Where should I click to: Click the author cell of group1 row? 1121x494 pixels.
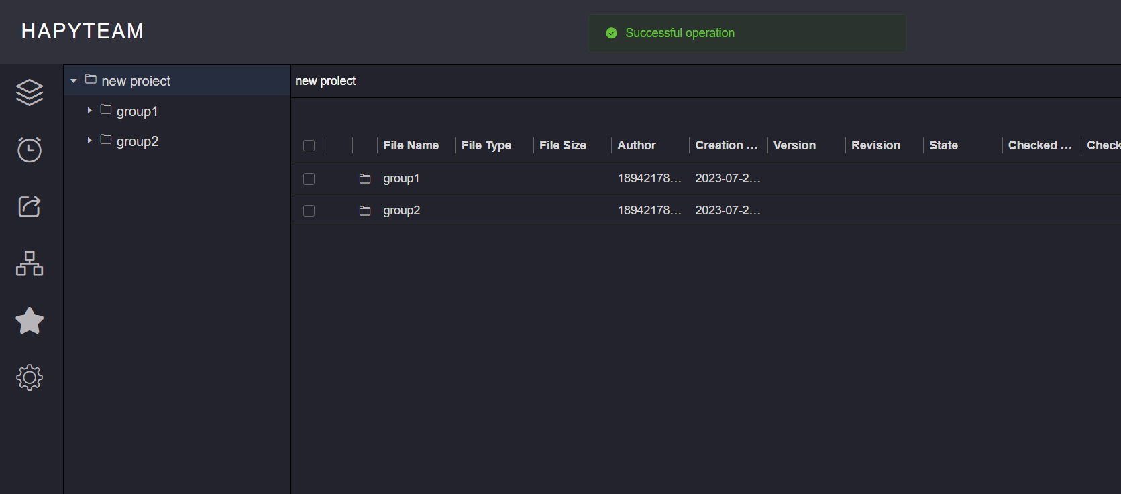[x=649, y=178]
